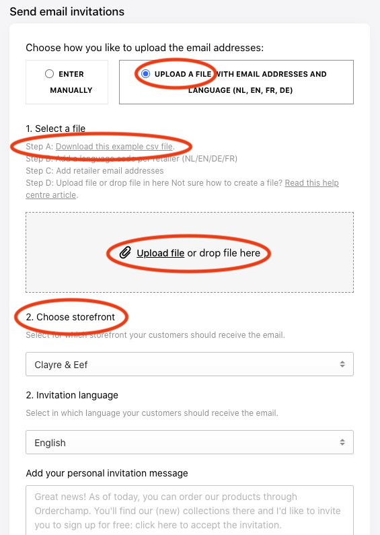Click the 'or drop file here' text
380x535 pixels.
pyautogui.click(x=224, y=253)
